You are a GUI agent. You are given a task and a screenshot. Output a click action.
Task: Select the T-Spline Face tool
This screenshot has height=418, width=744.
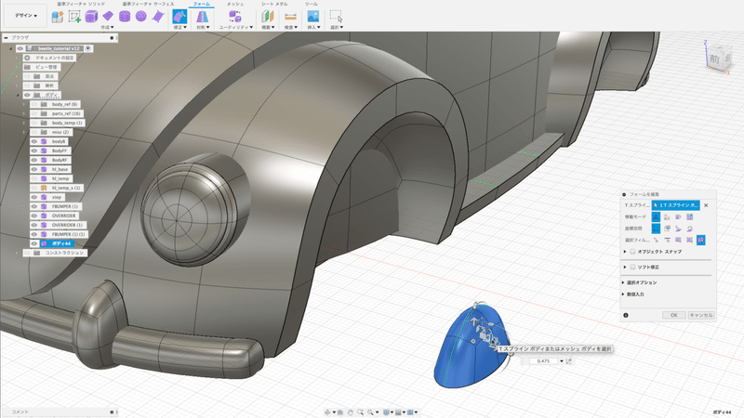coord(157,17)
